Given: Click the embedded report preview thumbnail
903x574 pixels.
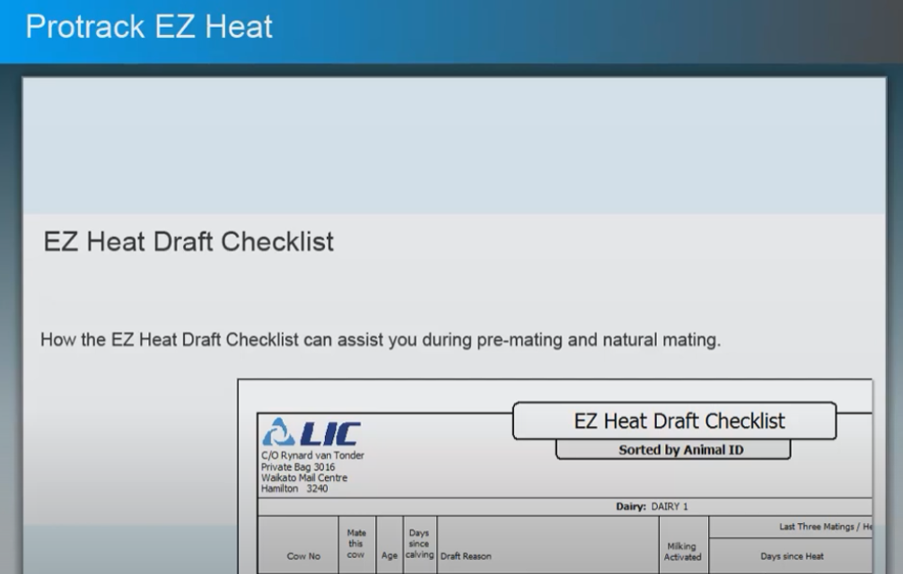Looking at the screenshot, I should 555,476.
